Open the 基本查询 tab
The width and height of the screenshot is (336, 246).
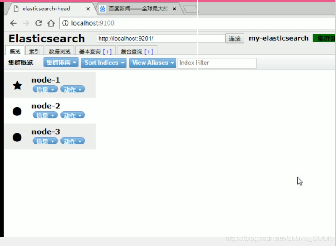click(x=90, y=51)
